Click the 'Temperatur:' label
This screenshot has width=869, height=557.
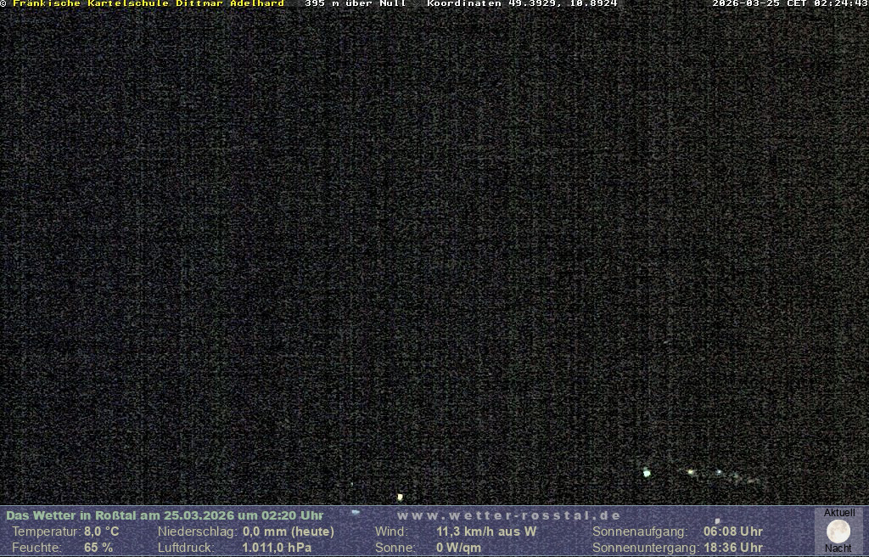click(x=46, y=532)
